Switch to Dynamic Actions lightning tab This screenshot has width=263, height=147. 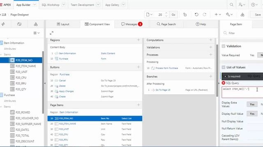pyautogui.click(x=3, y=24)
